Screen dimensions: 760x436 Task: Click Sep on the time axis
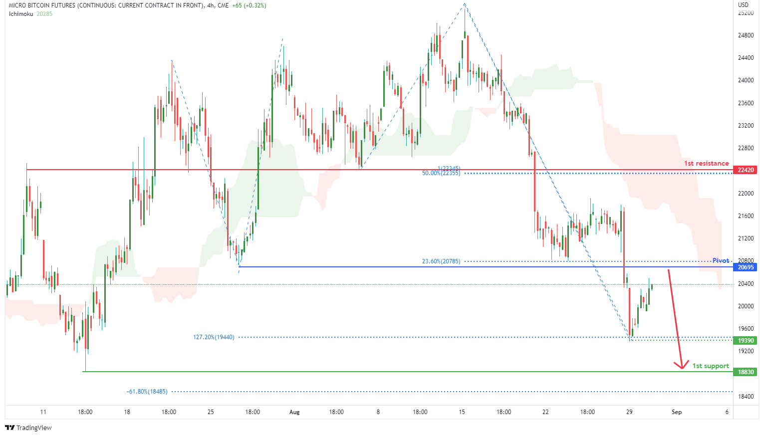(677, 412)
